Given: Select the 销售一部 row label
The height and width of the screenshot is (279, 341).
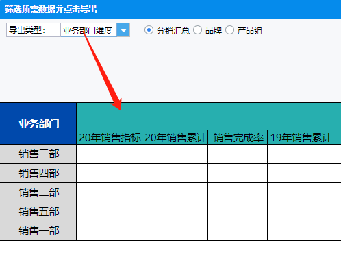Looking at the screenshot, I should [x=38, y=231].
